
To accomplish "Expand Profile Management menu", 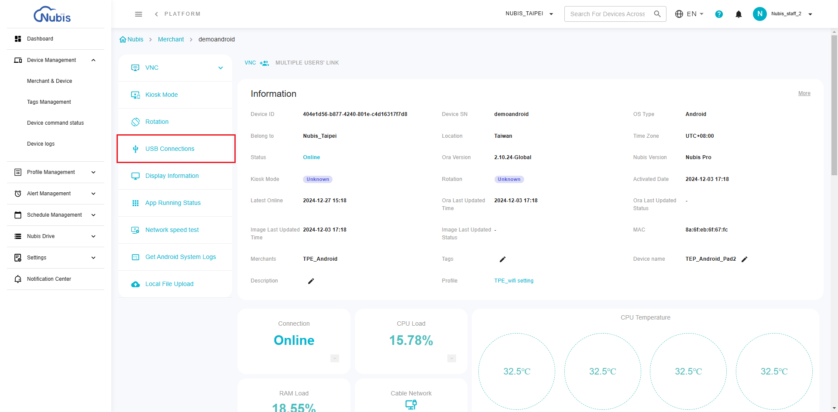I will point(55,172).
